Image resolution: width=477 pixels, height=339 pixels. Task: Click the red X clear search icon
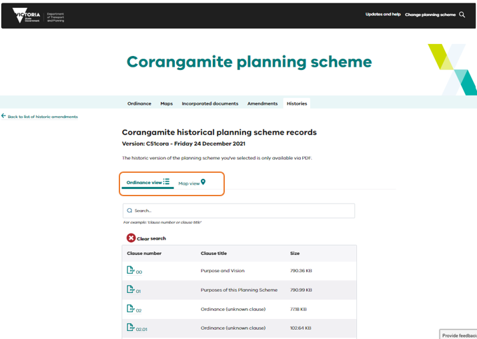131,238
